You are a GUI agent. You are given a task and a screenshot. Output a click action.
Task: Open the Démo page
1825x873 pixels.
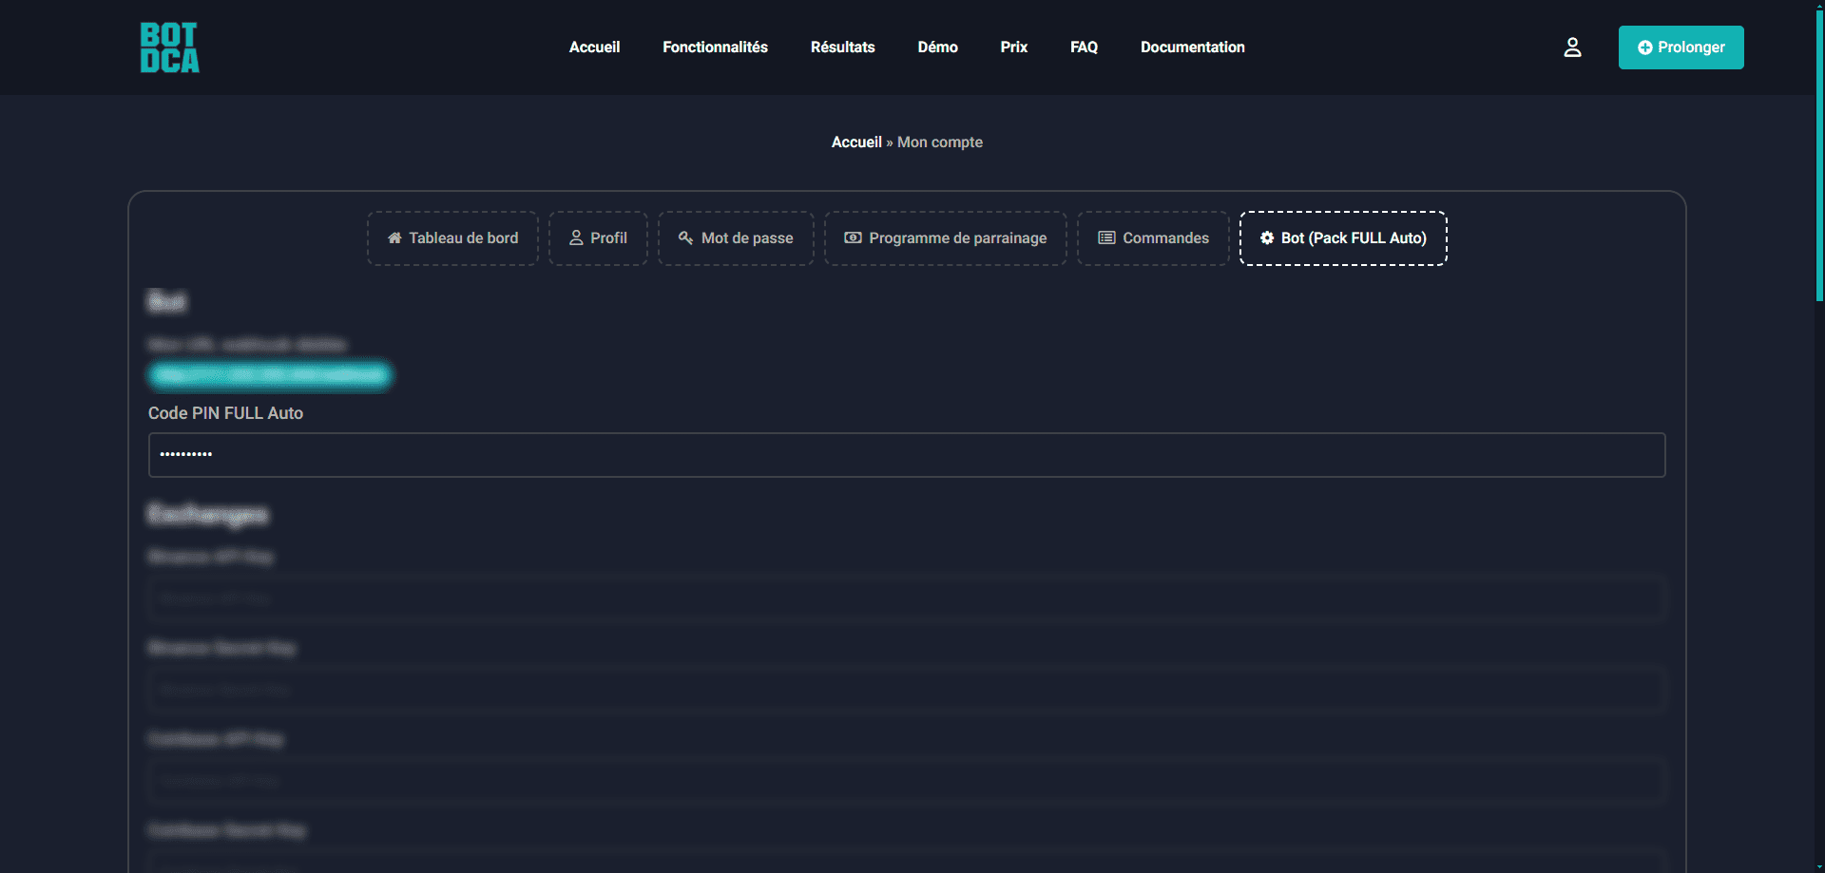[x=937, y=47]
